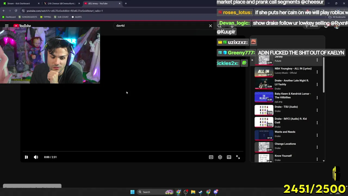Open the player settings gear
348x196 pixels.
click(x=220, y=157)
